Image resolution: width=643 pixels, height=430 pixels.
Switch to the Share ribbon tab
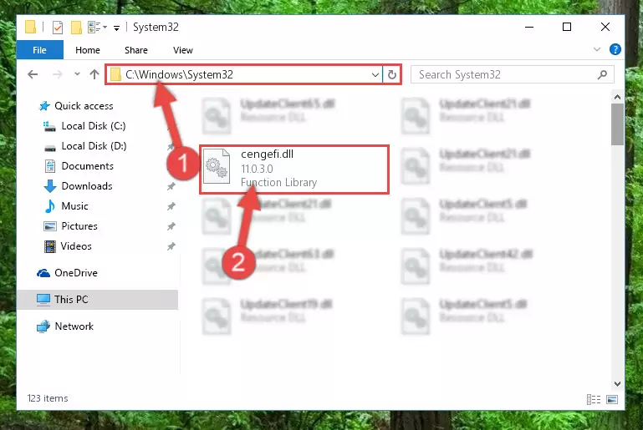136,50
